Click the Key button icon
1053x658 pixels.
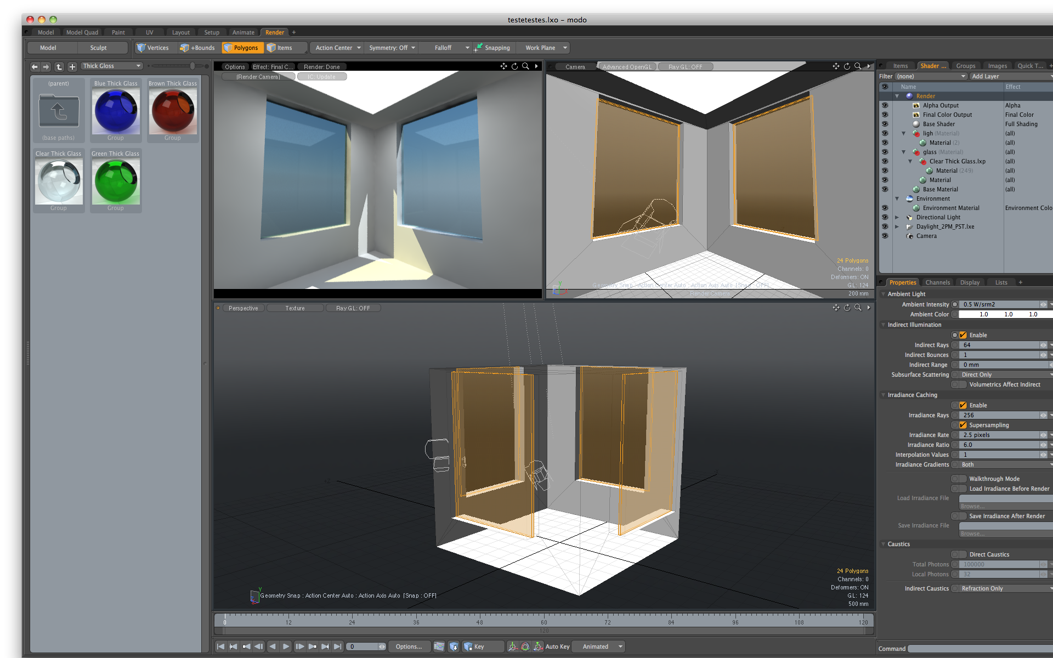pos(468,646)
